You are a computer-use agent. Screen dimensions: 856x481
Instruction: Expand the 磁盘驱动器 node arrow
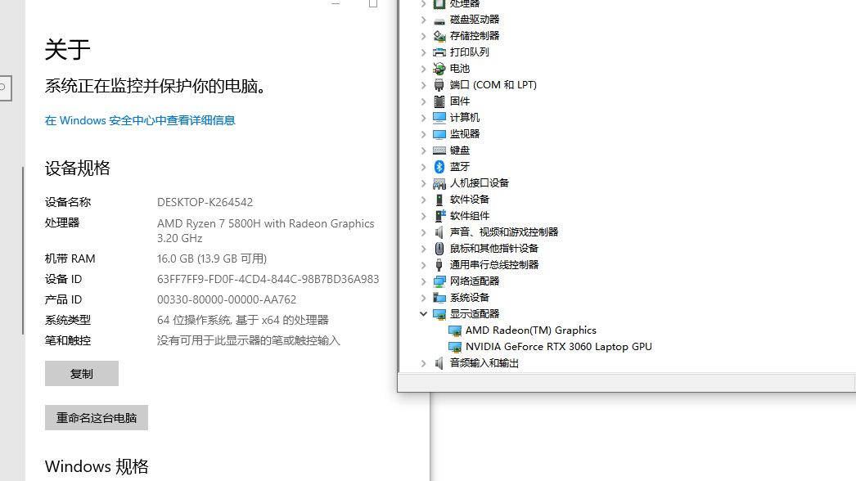tap(423, 20)
